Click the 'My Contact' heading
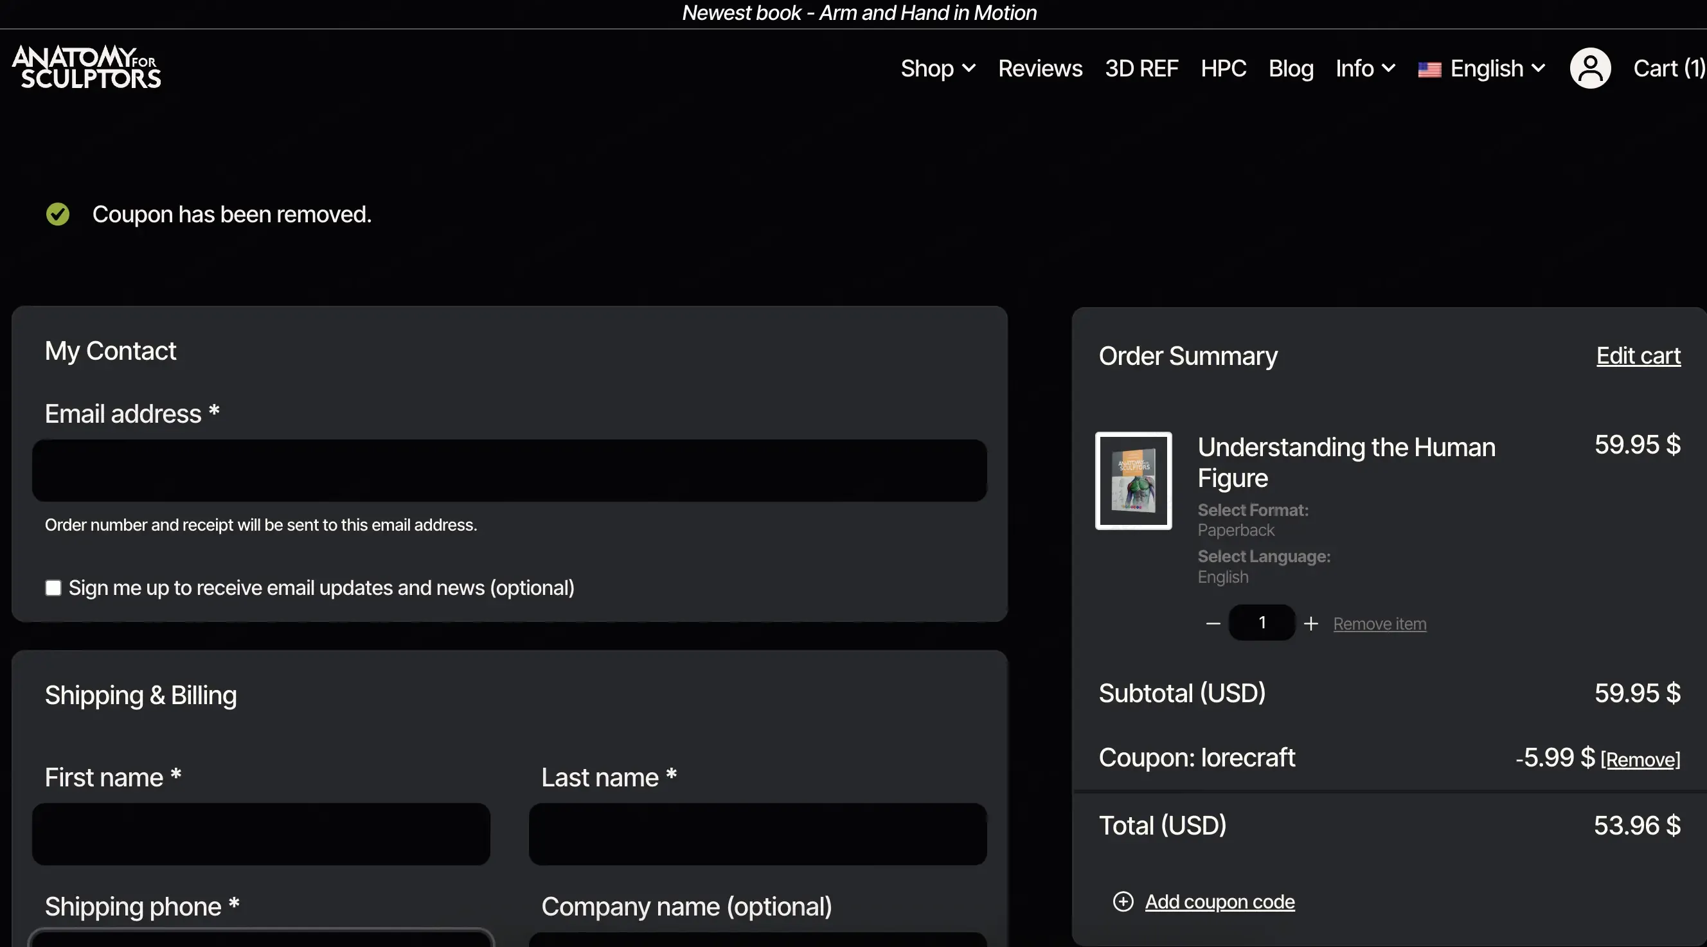This screenshot has height=947, width=1707. point(110,351)
